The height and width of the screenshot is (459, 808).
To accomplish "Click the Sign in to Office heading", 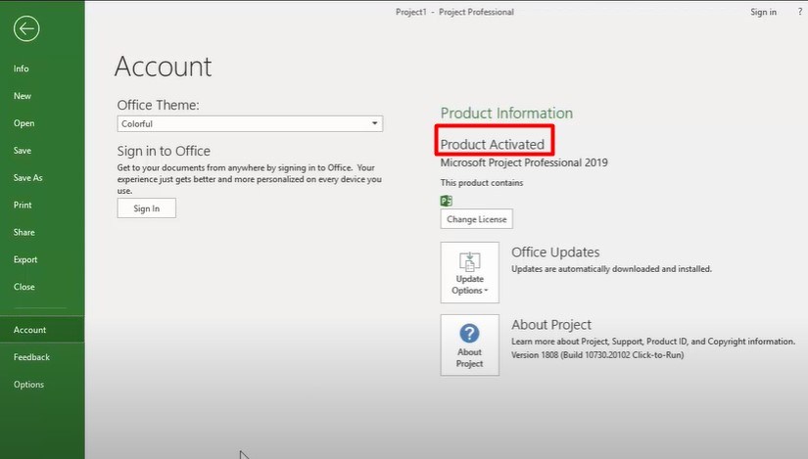I will (164, 151).
